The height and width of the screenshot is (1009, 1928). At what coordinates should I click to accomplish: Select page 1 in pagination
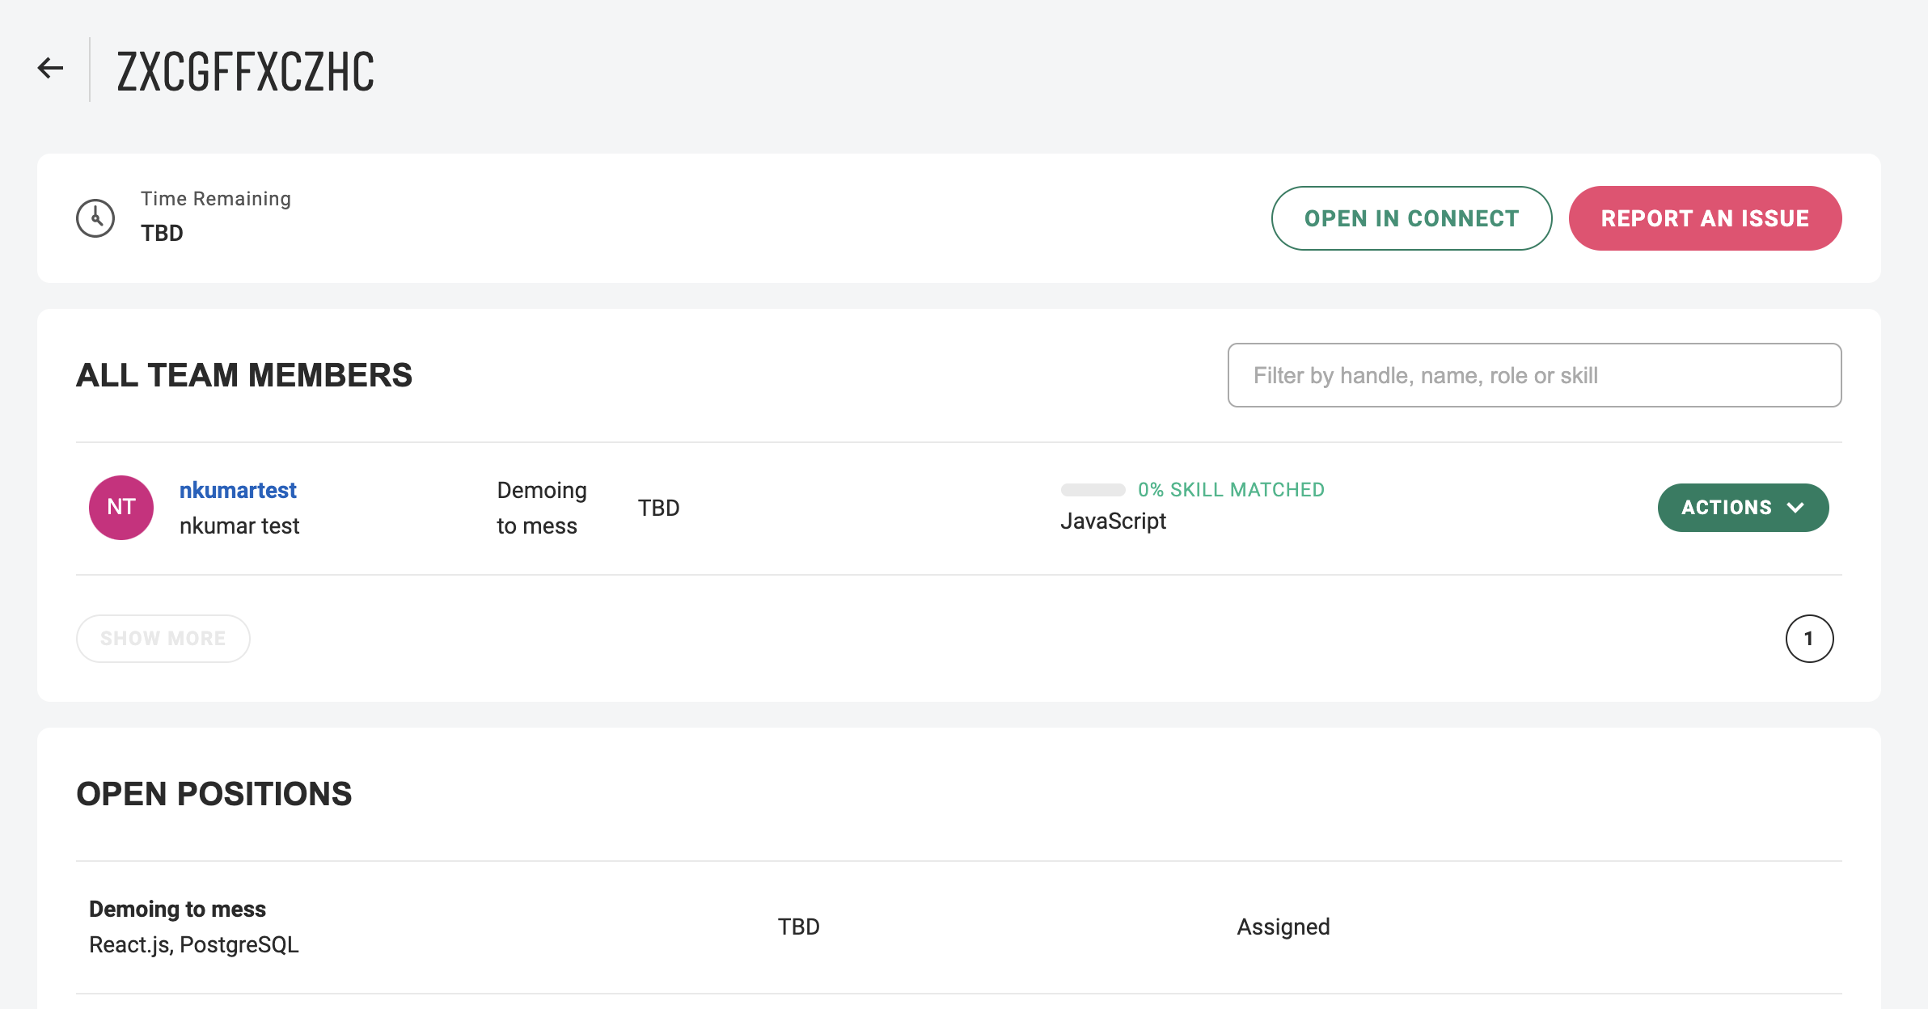tap(1809, 639)
